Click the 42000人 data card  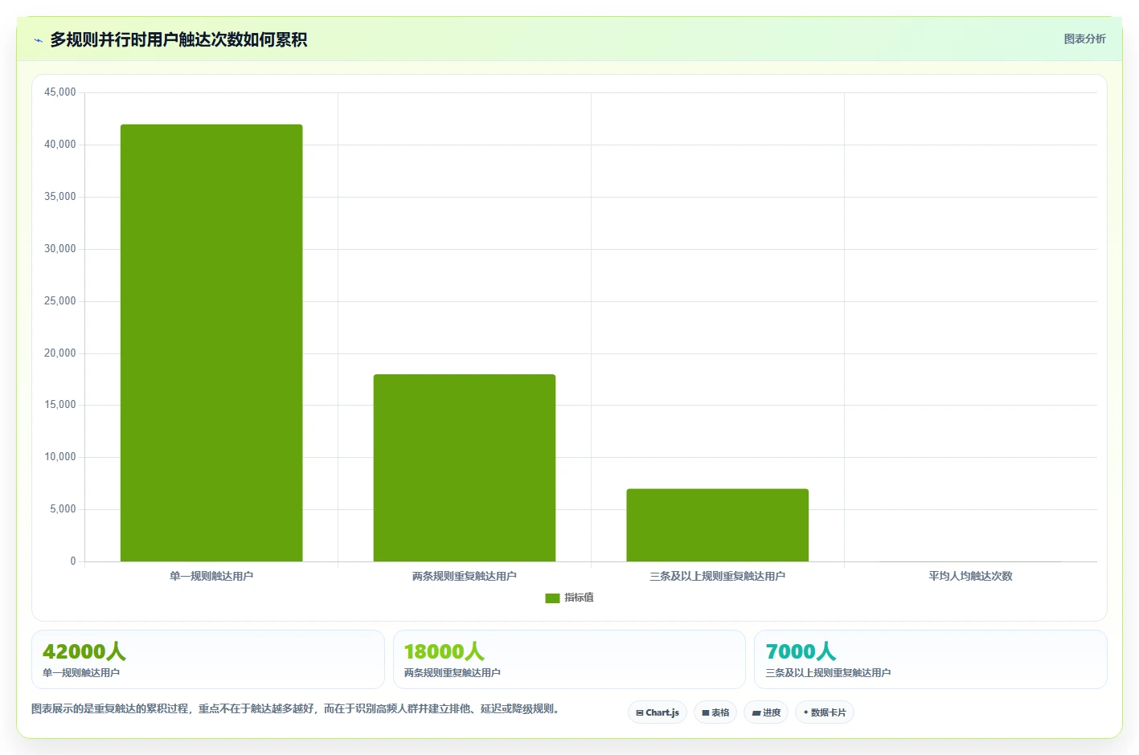click(x=208, y=659)
